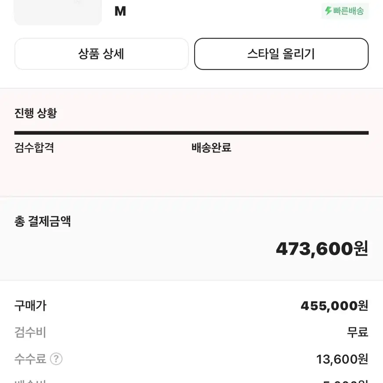Click the 473,600원 total amount
The height and width of the screenshot is (383, 383).
pyautogui.click(x=322, y=249)
